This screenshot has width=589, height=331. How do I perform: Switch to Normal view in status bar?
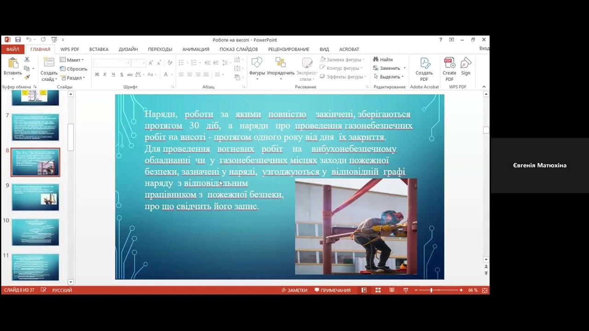pyautogui.click(x=364, y=290)
